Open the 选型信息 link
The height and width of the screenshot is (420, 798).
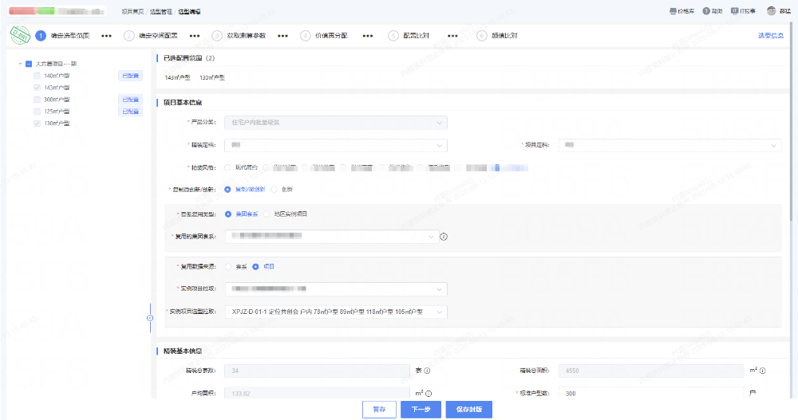pos(770,36)
